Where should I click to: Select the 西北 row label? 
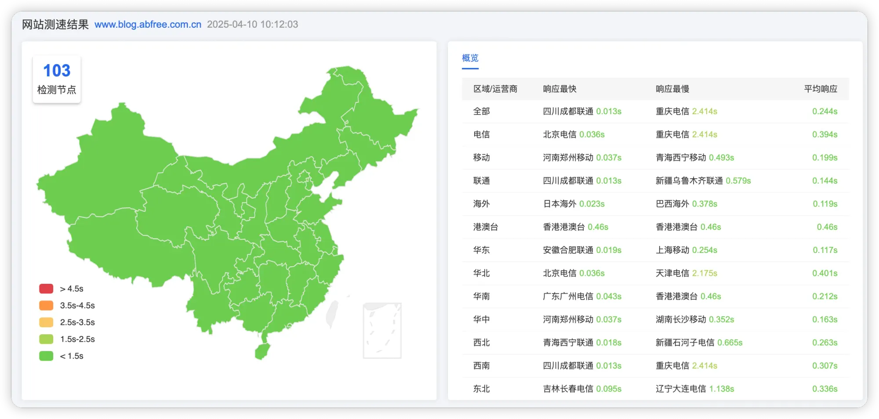[481, 342]
